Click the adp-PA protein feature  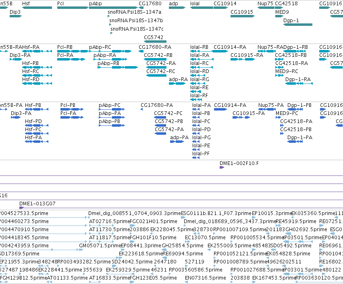pos(177,142)
